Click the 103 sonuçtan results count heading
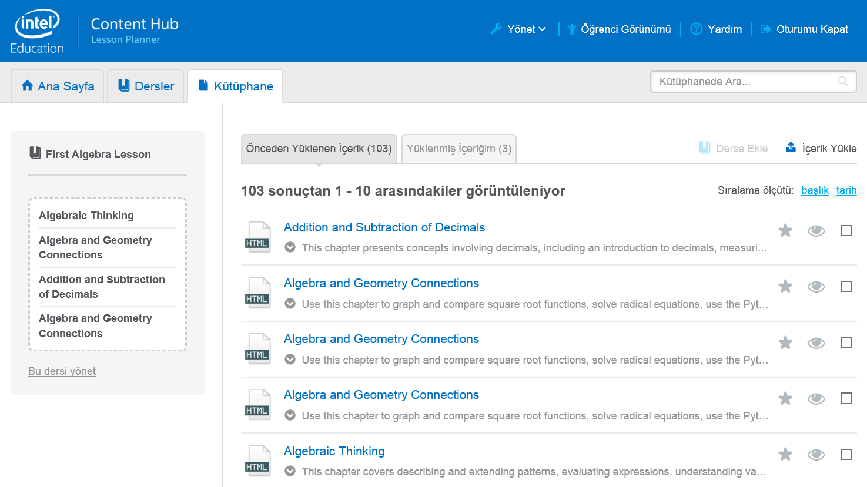 (x=403, y=191)
